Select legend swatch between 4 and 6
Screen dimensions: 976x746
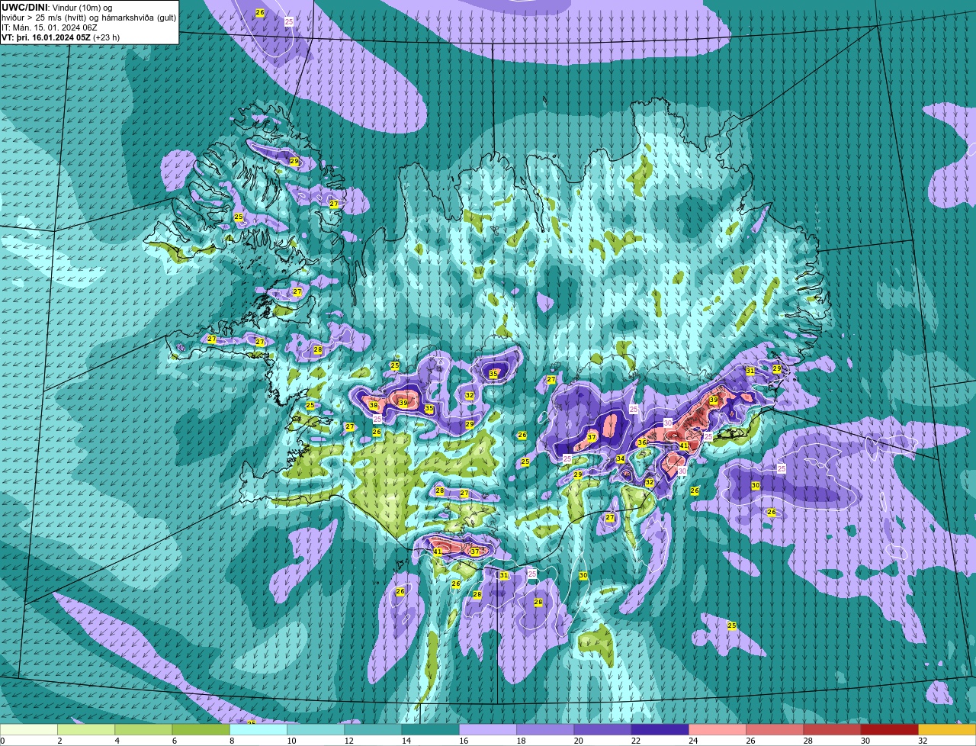[x=143, y=730]
